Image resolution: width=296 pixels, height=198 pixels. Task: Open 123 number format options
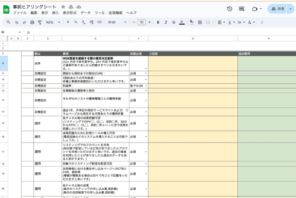pyautogui.click(x=99, y=22)
